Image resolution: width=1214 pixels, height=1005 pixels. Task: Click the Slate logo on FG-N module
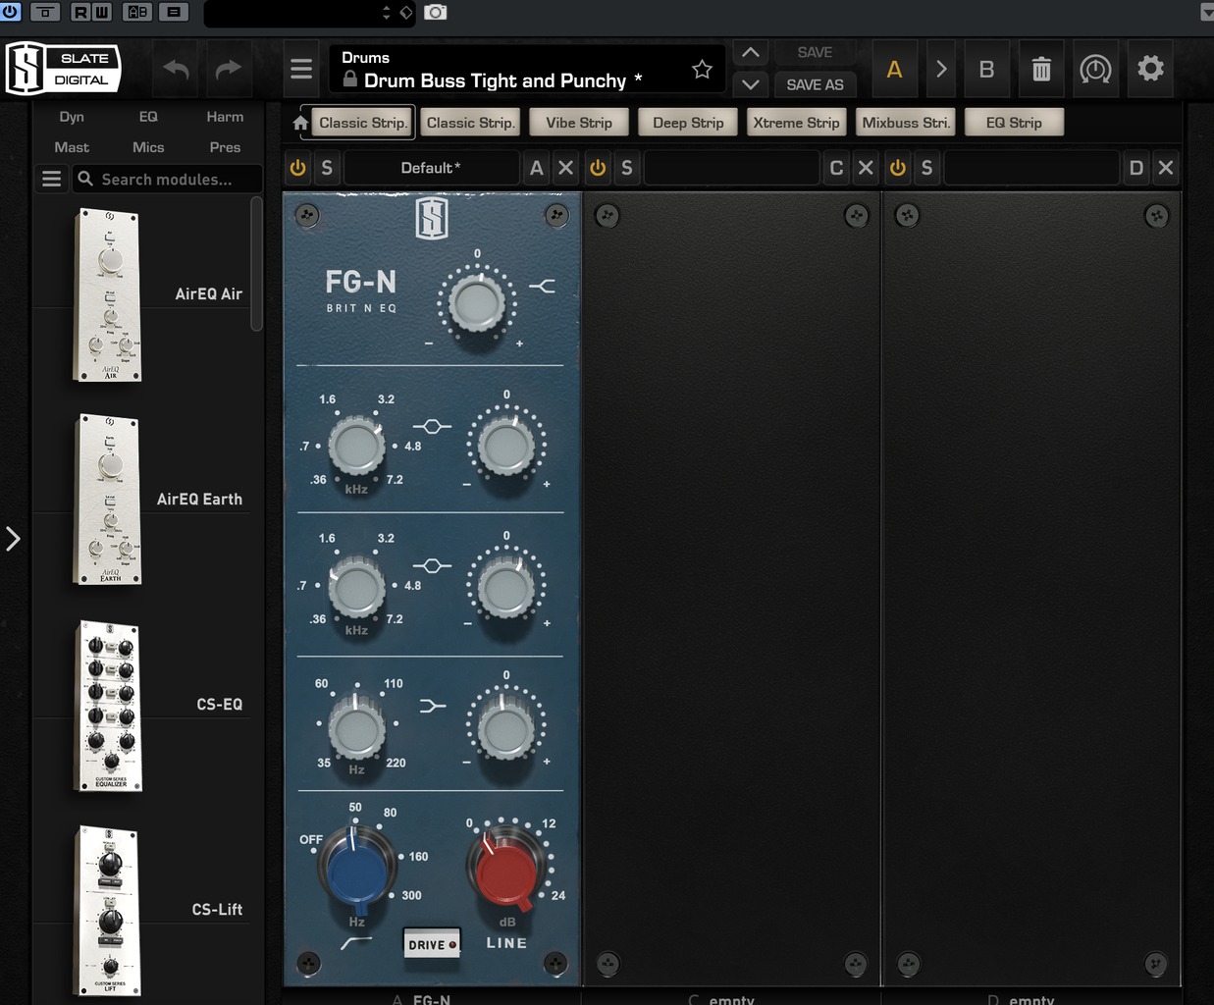pyautogui.click(x=432, y=218)
